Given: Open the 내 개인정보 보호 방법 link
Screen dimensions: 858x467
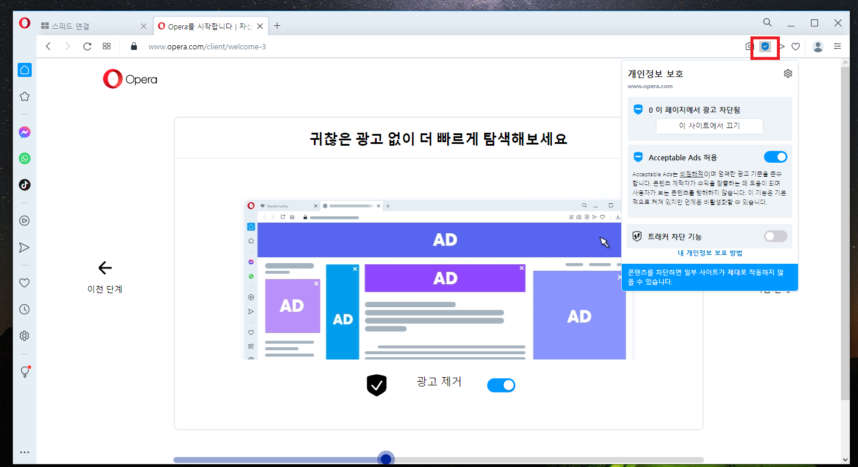Looking at the screenshot, I should [x=710, y=253].
